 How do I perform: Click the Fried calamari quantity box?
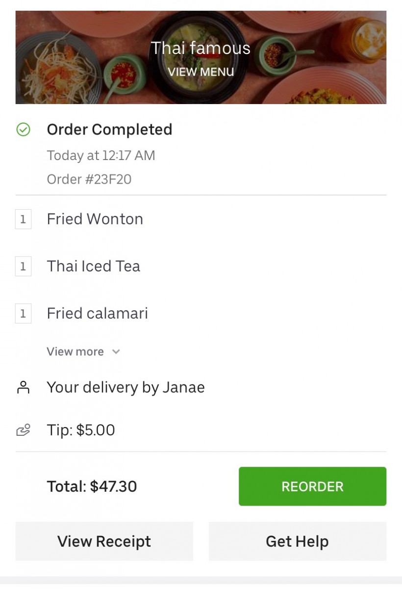point(23,314)
